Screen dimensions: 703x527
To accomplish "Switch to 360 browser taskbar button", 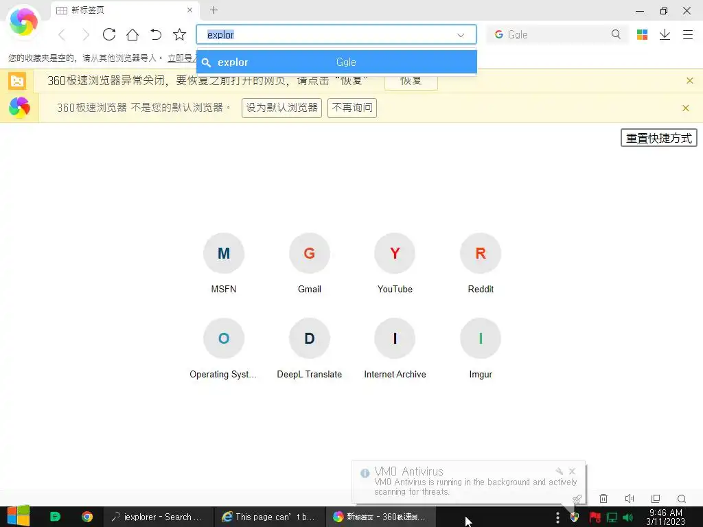I will [x=380, y=517].
